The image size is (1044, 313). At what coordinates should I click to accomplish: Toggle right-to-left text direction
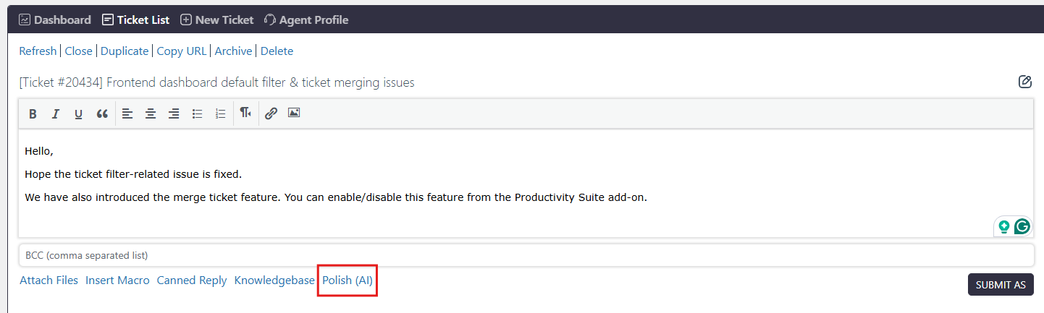pos(246,113)
